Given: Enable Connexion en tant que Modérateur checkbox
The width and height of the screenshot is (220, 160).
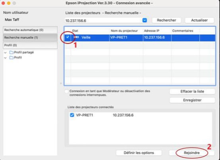Looking at the screenshot, I should point(67,91).
